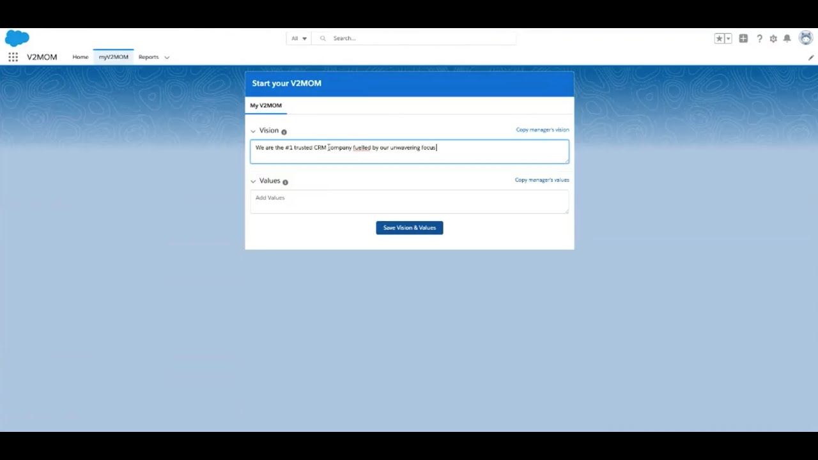
Task: Open the All search scope dropdown
Action: point(299,38)
